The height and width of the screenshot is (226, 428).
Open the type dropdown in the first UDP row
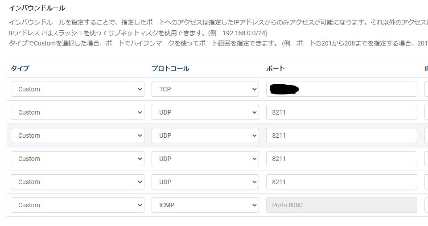(78, 112)
